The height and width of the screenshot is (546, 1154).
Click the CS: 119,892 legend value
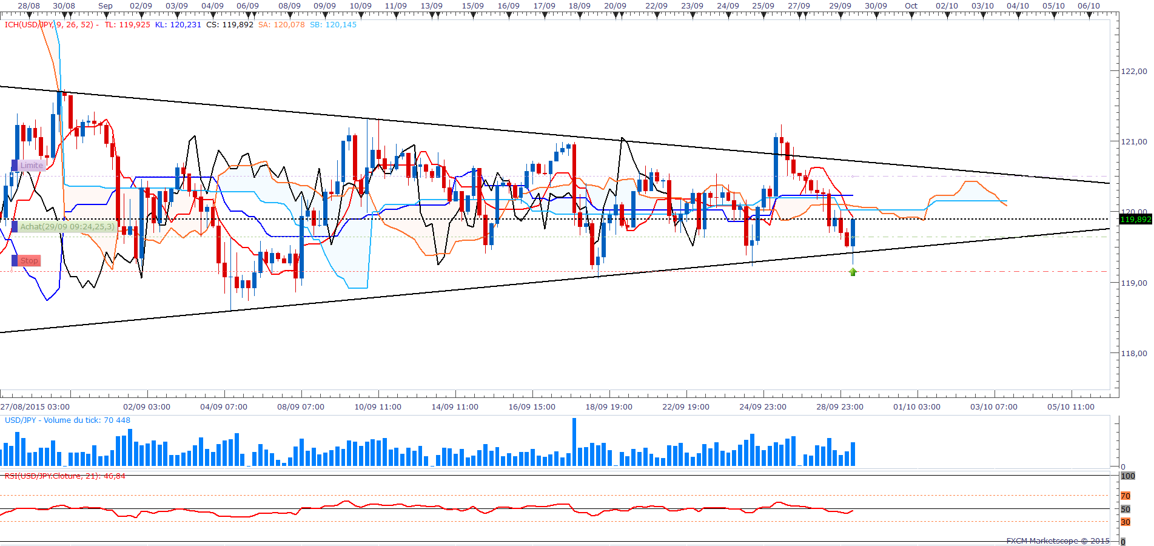click(230, 25)
